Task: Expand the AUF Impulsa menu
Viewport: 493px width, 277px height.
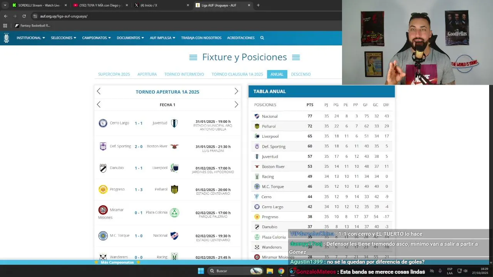Action: point(163,38)
